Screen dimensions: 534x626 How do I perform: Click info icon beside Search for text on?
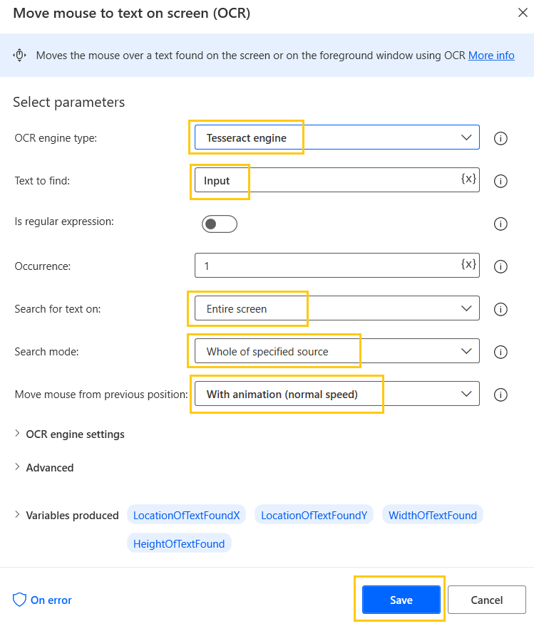(x=500, y=309)
